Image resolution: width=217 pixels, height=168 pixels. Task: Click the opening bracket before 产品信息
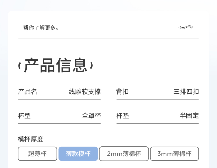pyautogui.click(x=19, y=66)
